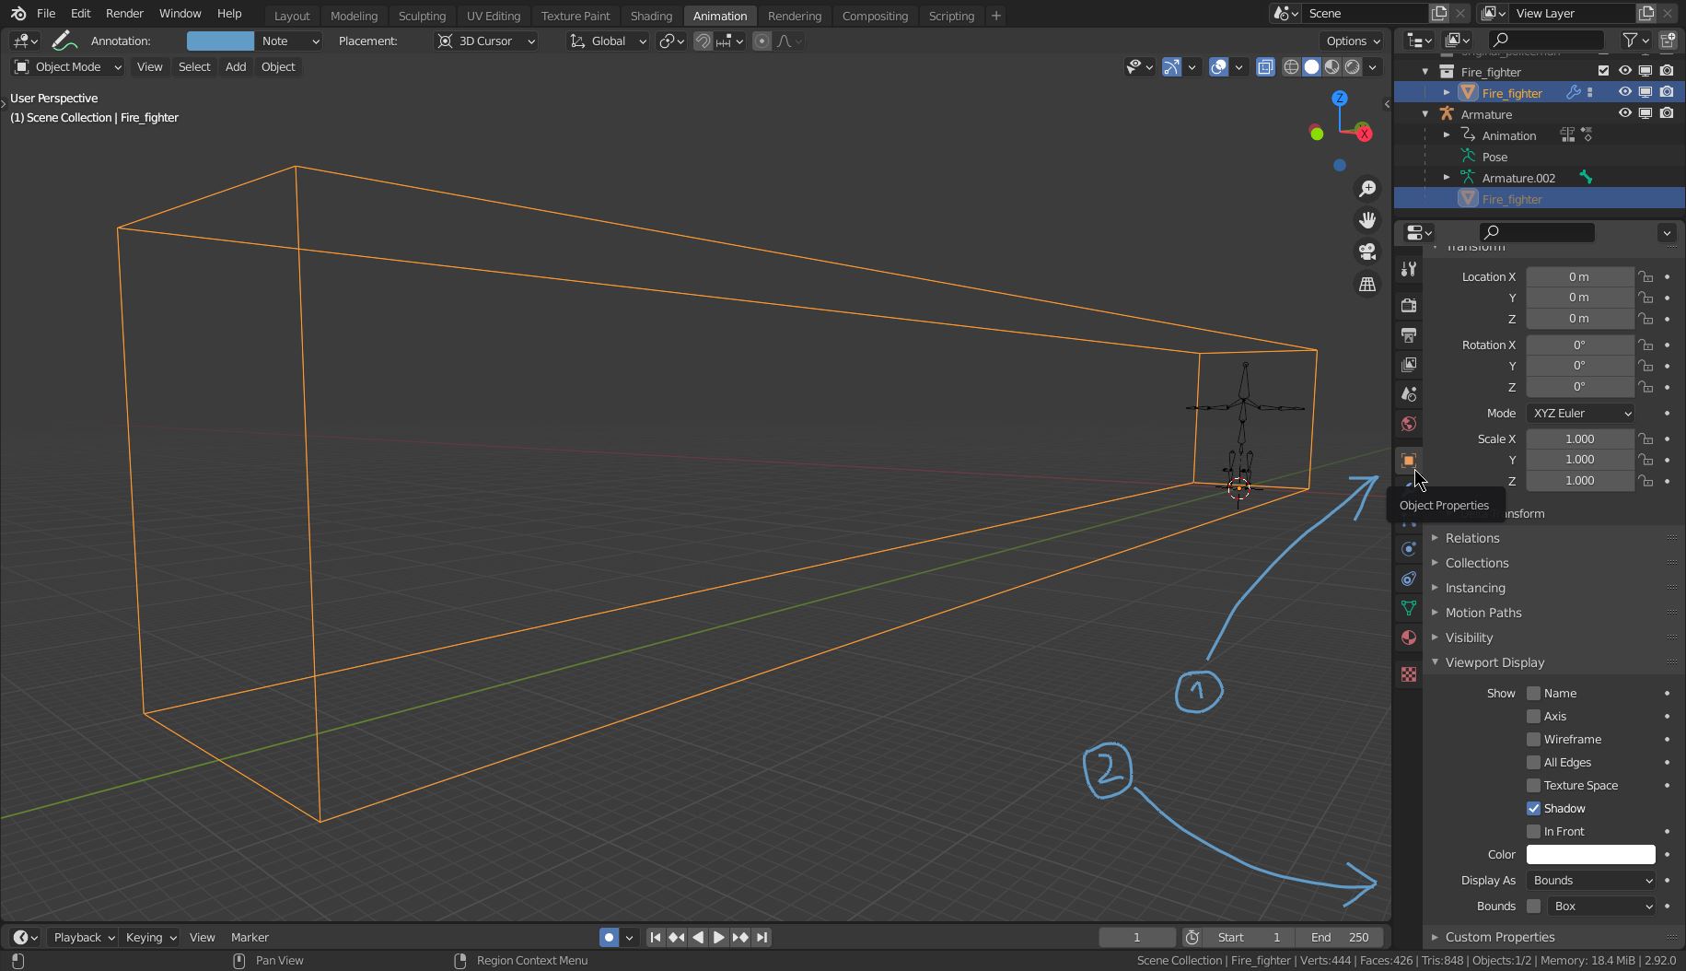Open the timeline Marker menu
Screen dimensions: 1686x971
tap(250, 937)
